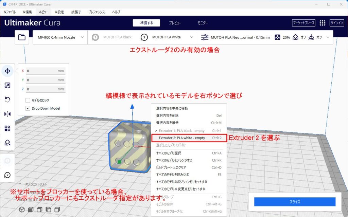Click the Extruder 2 sidebar button

point(7,175)
